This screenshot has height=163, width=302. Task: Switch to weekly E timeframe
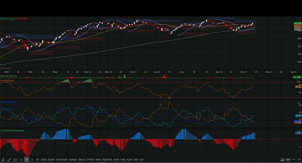click(32, 160)
